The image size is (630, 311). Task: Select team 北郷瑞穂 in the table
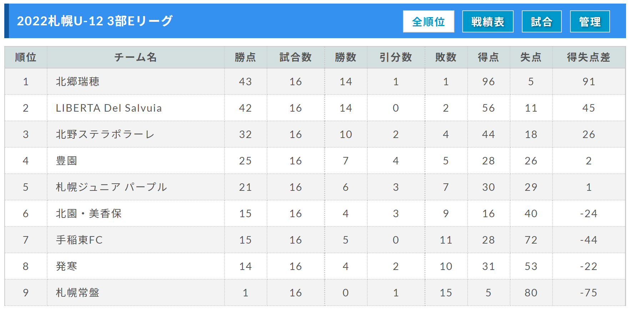click(78, 82)
